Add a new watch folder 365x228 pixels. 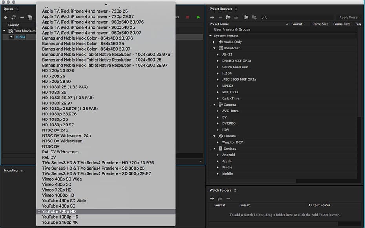pyautogui.click(x=212, y=199)
